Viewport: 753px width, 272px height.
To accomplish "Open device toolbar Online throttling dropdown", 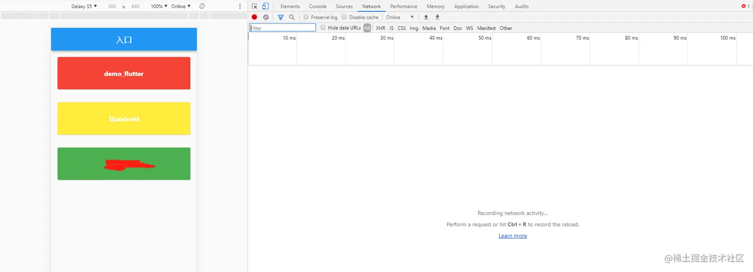I will (x=181, y=6).
